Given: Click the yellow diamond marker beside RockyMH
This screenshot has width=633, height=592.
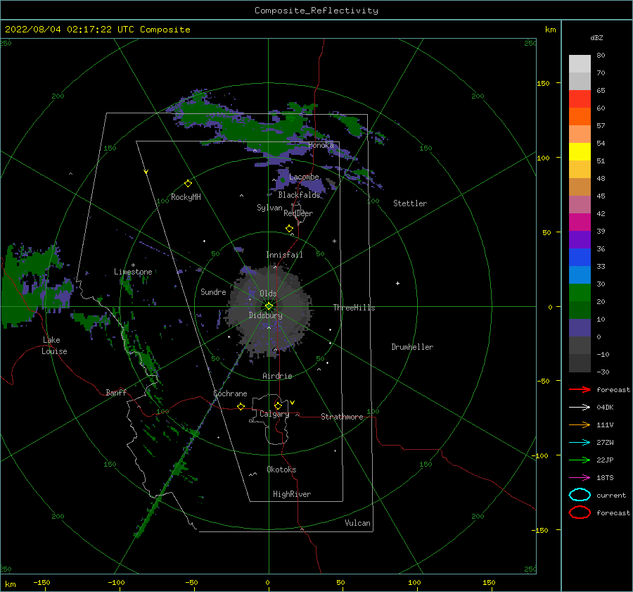Looking at the screenshot, I should point(188,183).
